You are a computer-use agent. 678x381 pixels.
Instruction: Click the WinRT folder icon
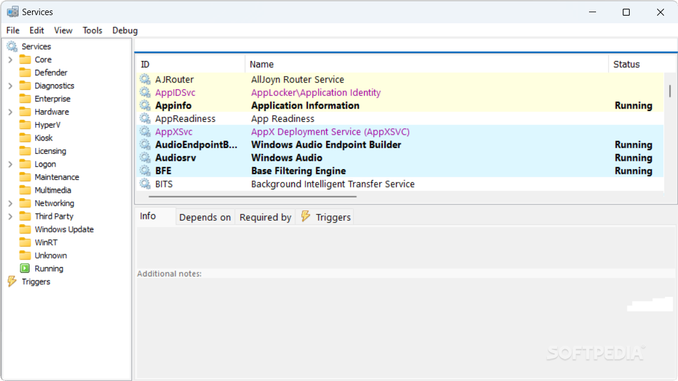pos(25,242)
